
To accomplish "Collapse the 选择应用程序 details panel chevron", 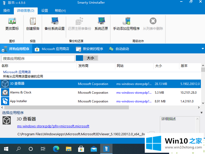I will point(201,112).
